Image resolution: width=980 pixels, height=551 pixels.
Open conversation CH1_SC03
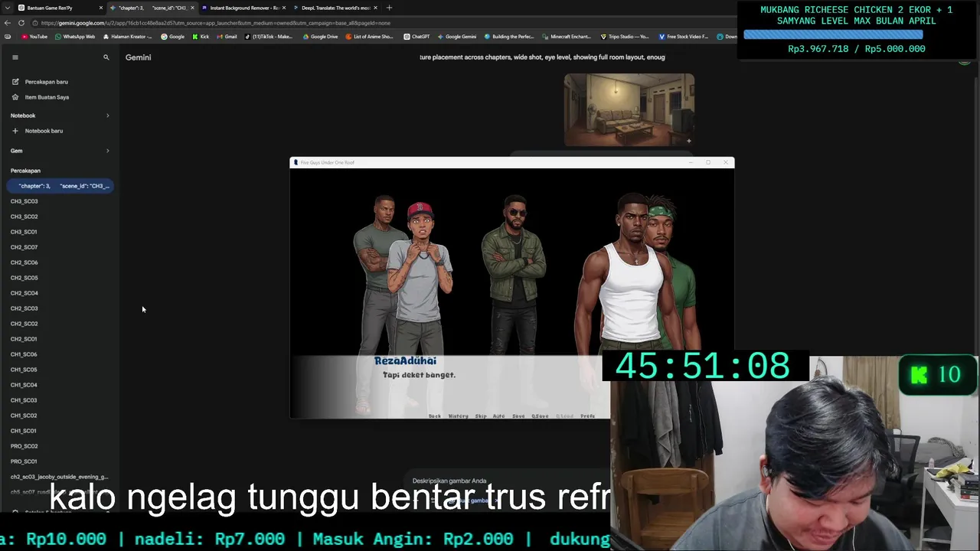click(x=24, y=400)
